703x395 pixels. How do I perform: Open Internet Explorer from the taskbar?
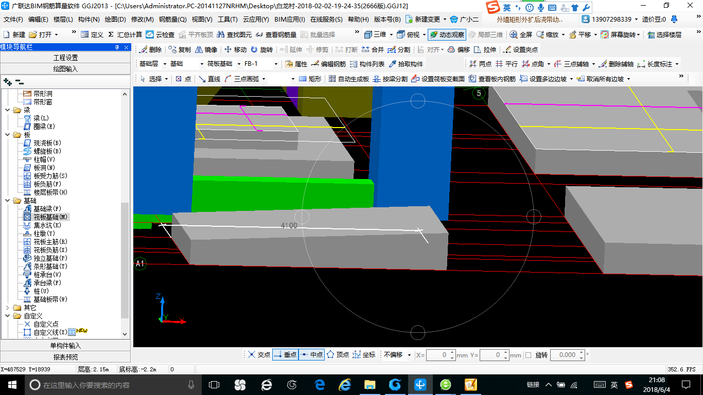(345, 384)
